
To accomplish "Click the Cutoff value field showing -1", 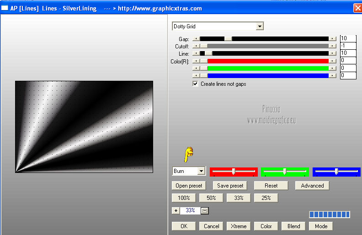I will [348, 46].
